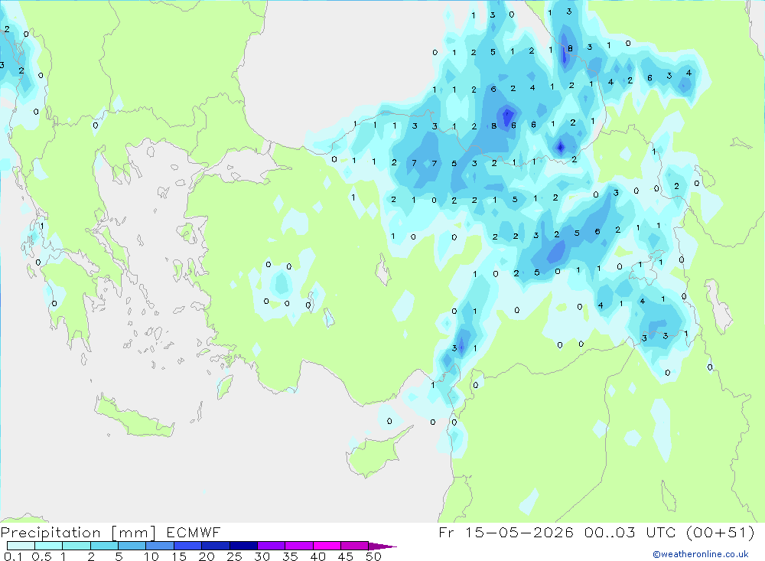
Task: Click the '35' legend scale label
Action: click(290, 556)
